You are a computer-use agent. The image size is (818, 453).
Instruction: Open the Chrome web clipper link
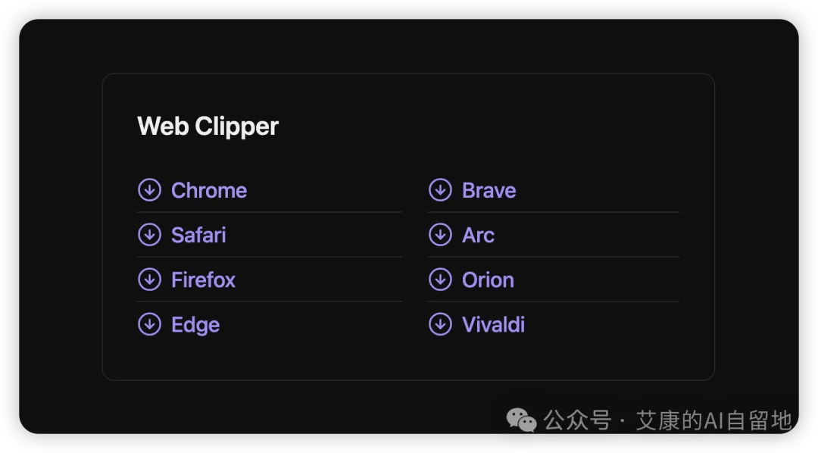click(209, 190)
